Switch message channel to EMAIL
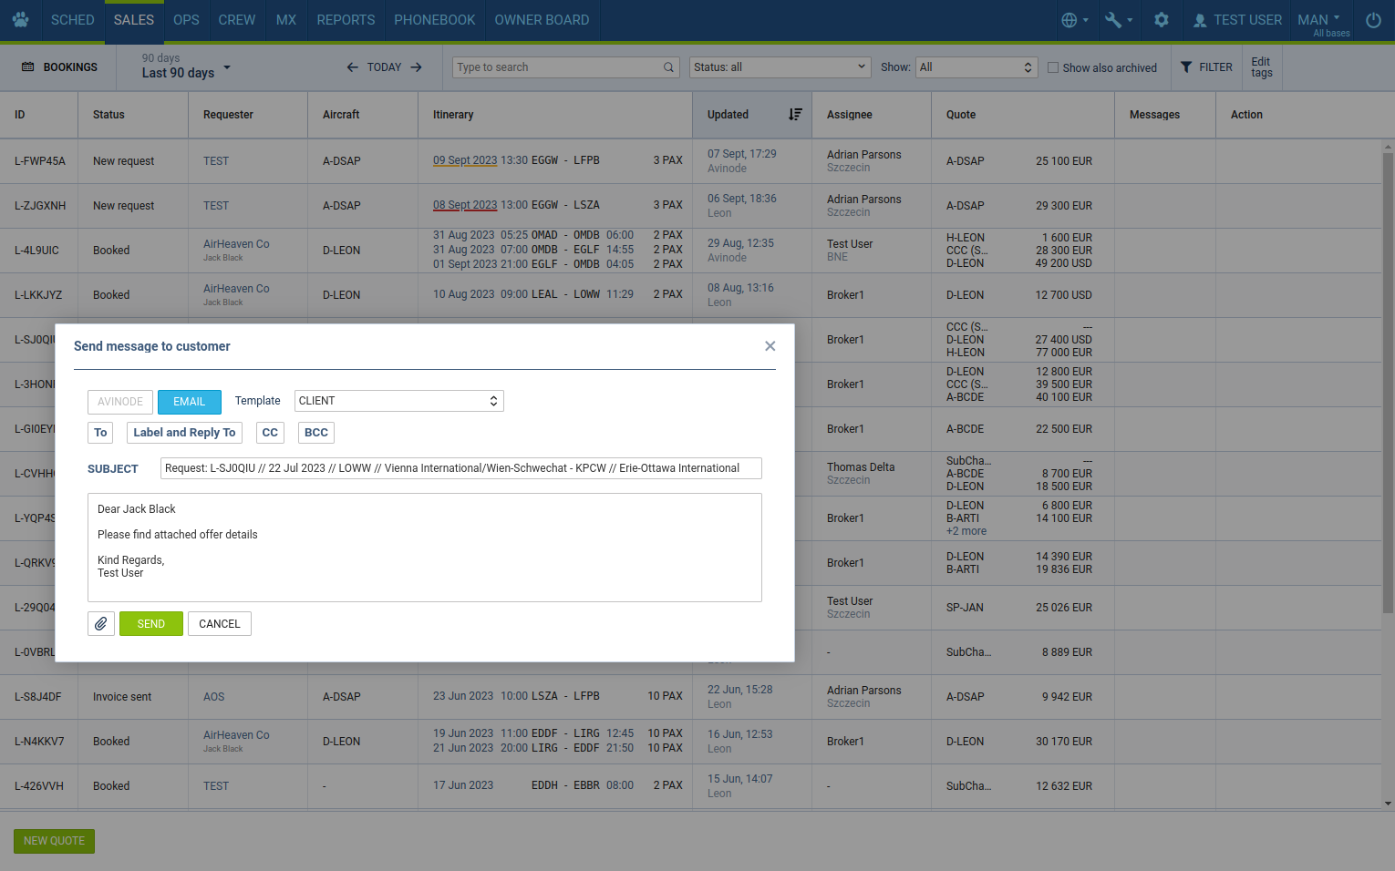 (x=189, y=402)
